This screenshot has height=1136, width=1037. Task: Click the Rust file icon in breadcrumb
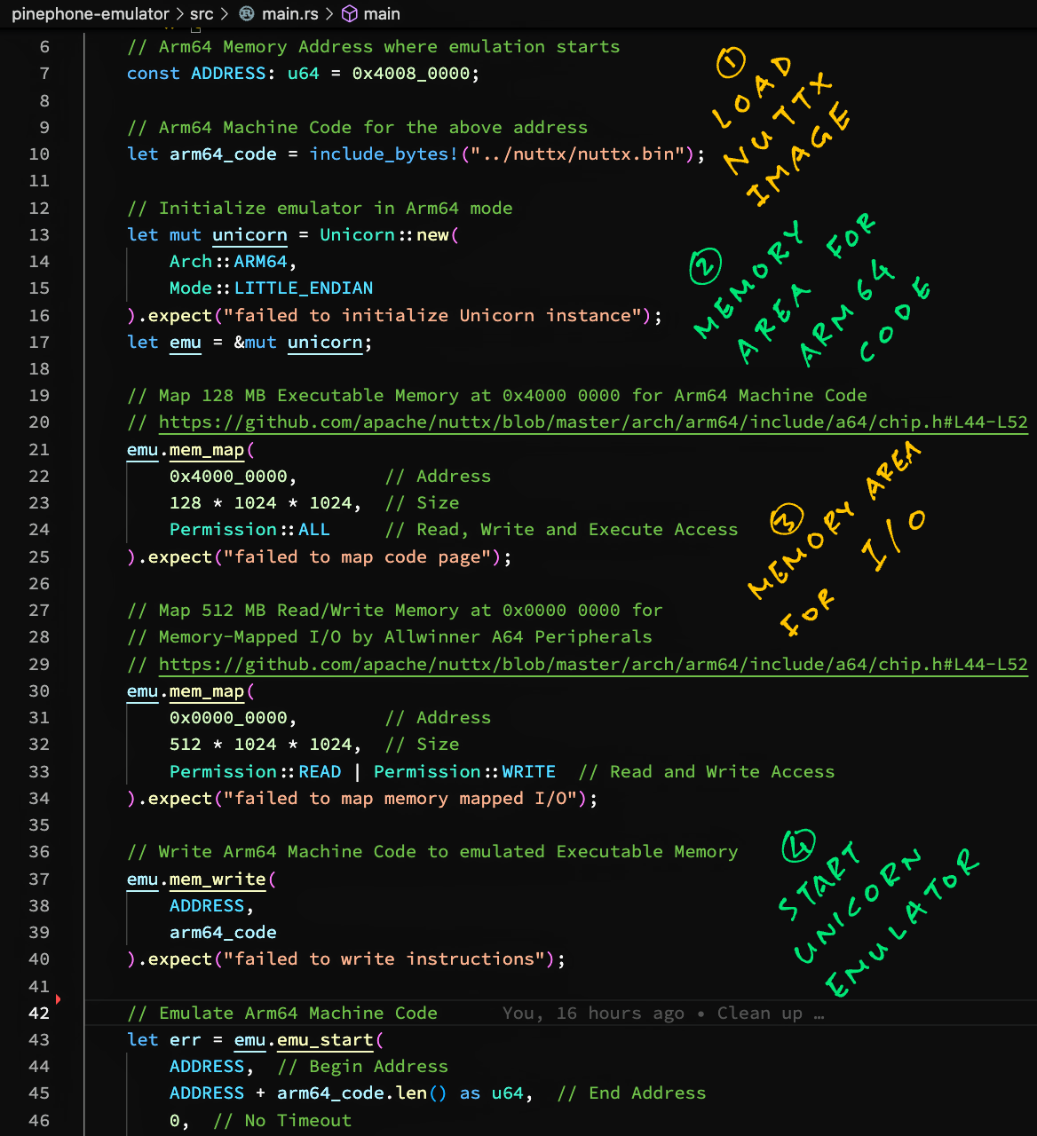click(x=247, y=14)
